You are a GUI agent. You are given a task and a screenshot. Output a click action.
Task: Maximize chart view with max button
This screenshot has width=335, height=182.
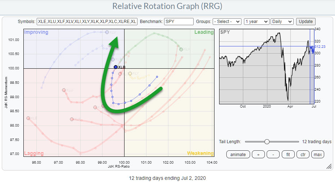(x=318, y=154)
